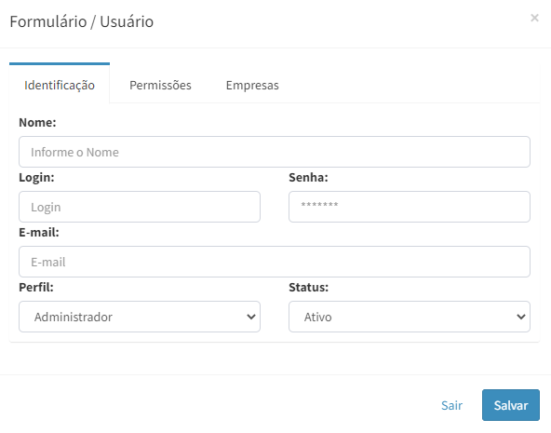The width and height of the screenshot is (551, 433).
Task: Click the Status: field label
Action: click(x=308, y=287)
